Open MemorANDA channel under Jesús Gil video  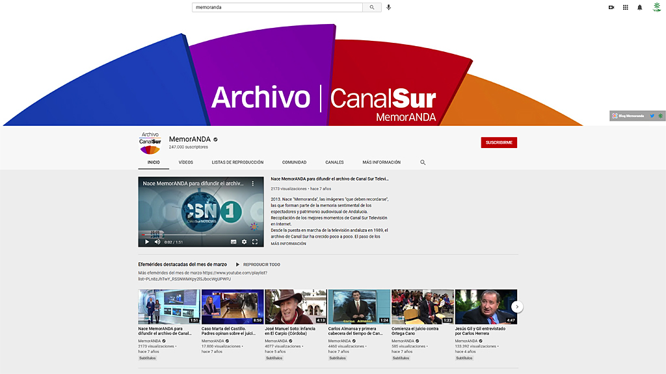466,341
